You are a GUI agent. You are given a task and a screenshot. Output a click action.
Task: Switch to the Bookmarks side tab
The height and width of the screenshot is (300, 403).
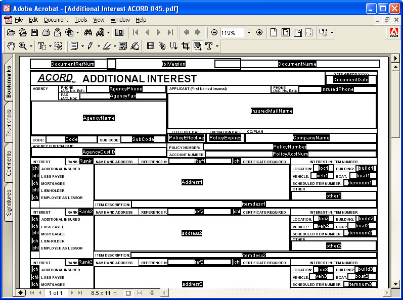[x=9, y=82]
